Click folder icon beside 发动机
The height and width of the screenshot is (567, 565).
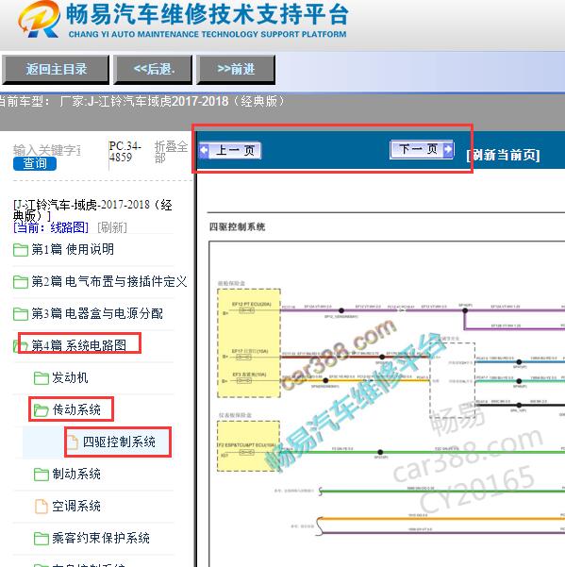[42, 378]
